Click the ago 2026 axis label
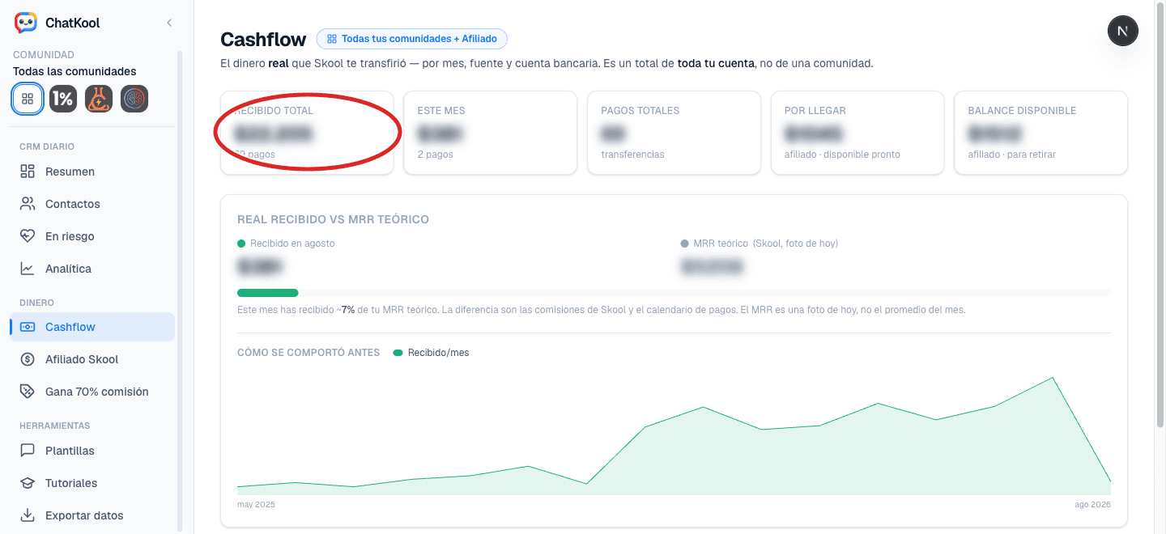This screenshot has height=534, width=1166. (x=1093, y=504)
